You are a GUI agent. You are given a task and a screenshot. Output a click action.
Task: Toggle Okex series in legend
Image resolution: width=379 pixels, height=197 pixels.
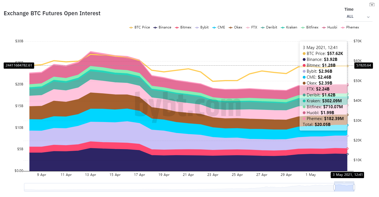click(236, 27)
